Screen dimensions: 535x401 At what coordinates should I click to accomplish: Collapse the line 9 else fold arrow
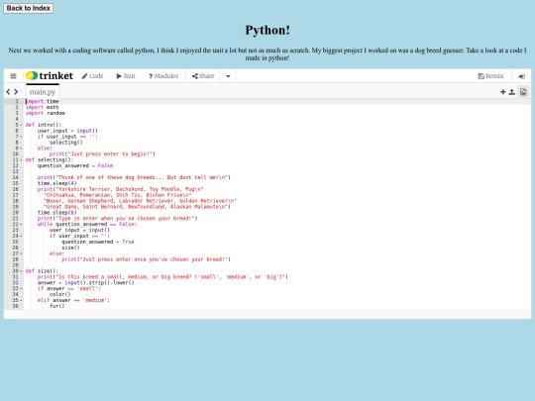tap(21, 149)
